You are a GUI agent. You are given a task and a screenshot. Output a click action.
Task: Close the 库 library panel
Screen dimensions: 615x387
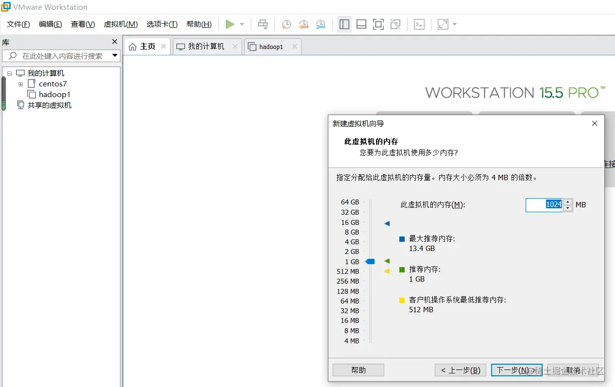[x=115, y=42]
